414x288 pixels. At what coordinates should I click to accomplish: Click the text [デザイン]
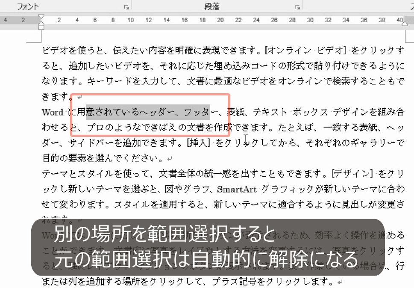pos(352,173)
